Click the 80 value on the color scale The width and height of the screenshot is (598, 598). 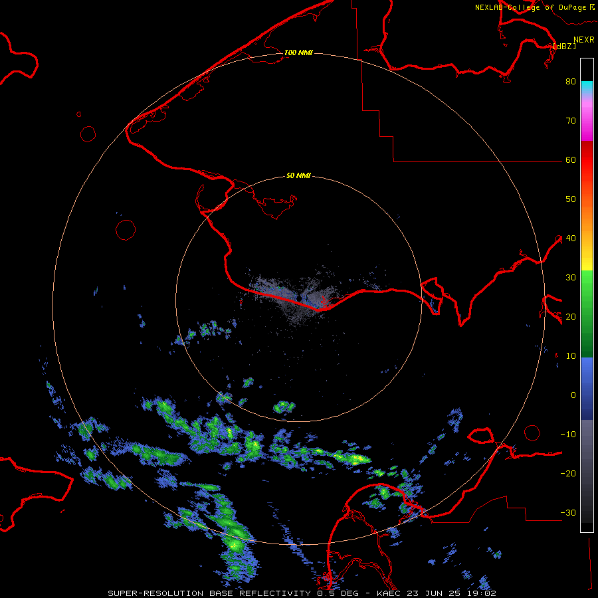[x=571, y=82]
